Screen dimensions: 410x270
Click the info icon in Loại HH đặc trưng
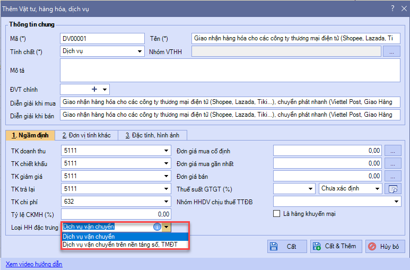tap(157, 227)
